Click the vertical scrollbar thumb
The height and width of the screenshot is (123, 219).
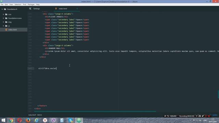click(218, 94)
